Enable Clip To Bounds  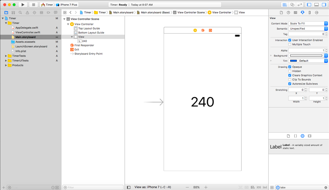tap(290, 80)
